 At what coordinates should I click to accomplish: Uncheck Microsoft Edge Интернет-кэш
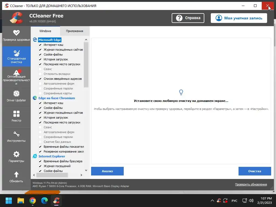40,45
